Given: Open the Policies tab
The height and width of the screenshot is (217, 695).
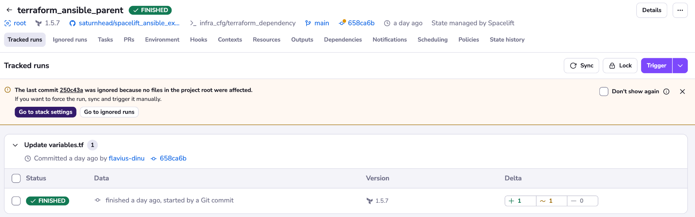Looking at the screenshot, I should pos(468,40).
